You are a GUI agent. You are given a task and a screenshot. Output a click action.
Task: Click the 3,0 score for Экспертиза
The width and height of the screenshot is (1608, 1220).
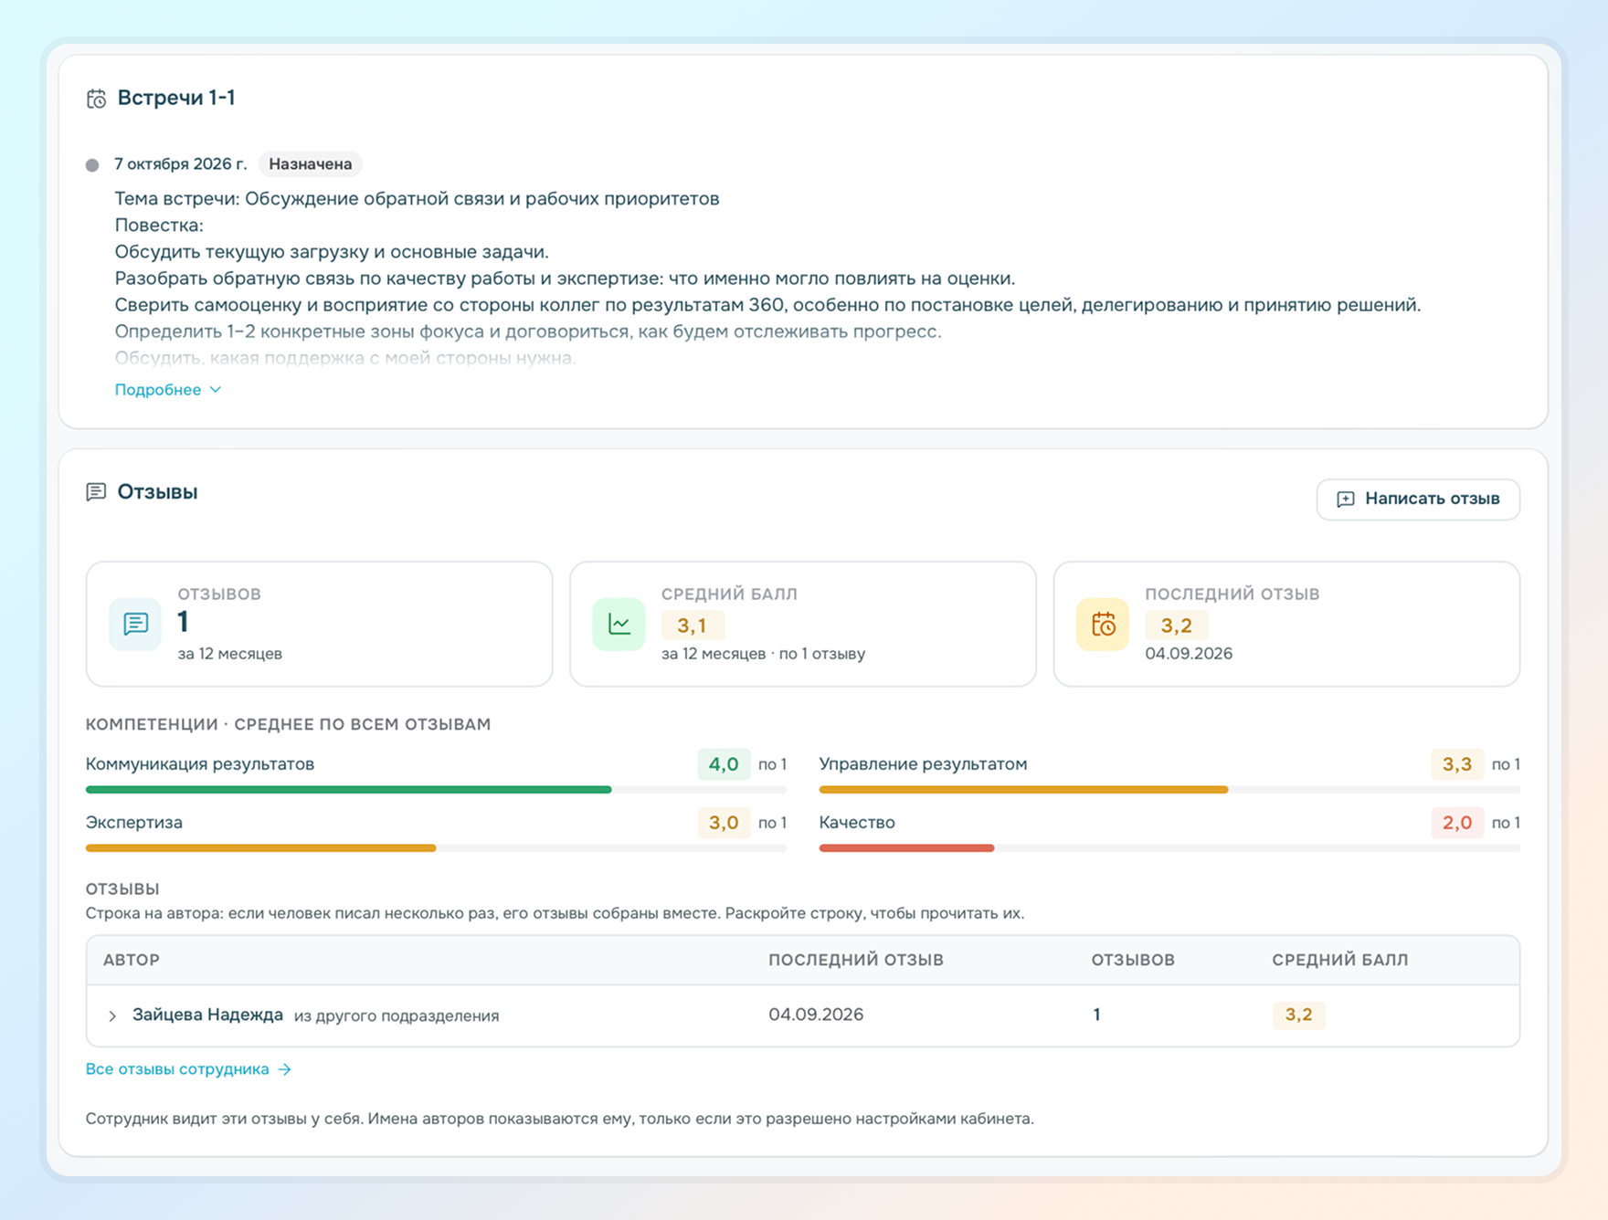pyautogui.click(x=724, y=823)
